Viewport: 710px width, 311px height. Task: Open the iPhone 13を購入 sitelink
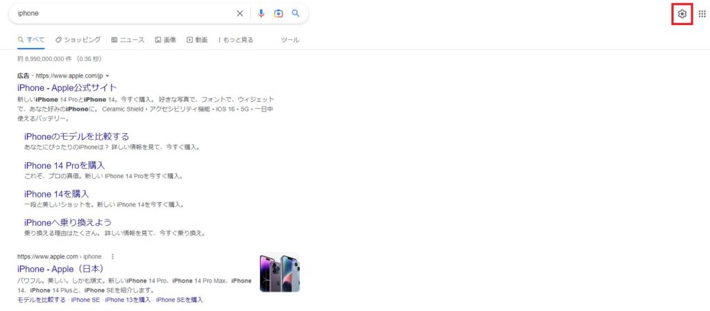128,300
